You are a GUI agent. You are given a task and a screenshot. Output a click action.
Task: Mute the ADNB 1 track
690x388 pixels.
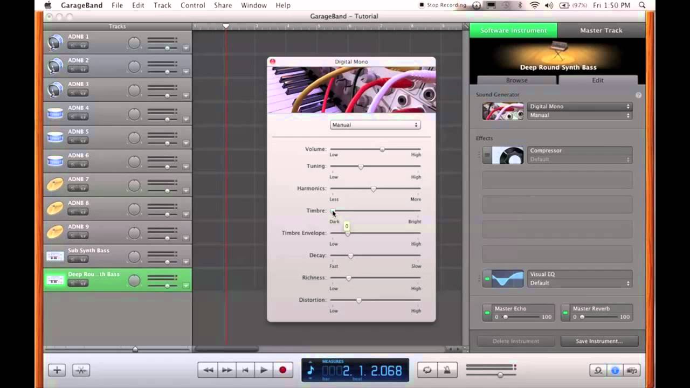(x=73, y=46)
